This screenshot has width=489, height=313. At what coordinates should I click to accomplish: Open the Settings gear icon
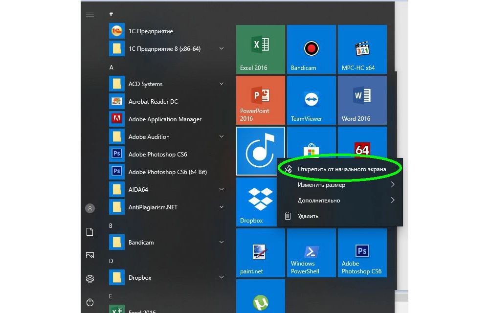point(90,279)
